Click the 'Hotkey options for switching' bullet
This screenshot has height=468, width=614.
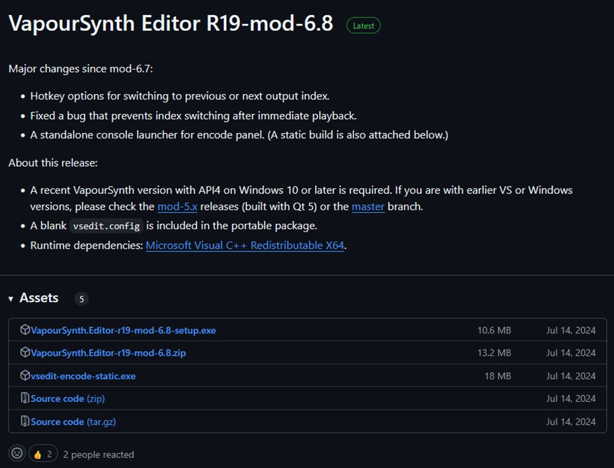[179, 96]
